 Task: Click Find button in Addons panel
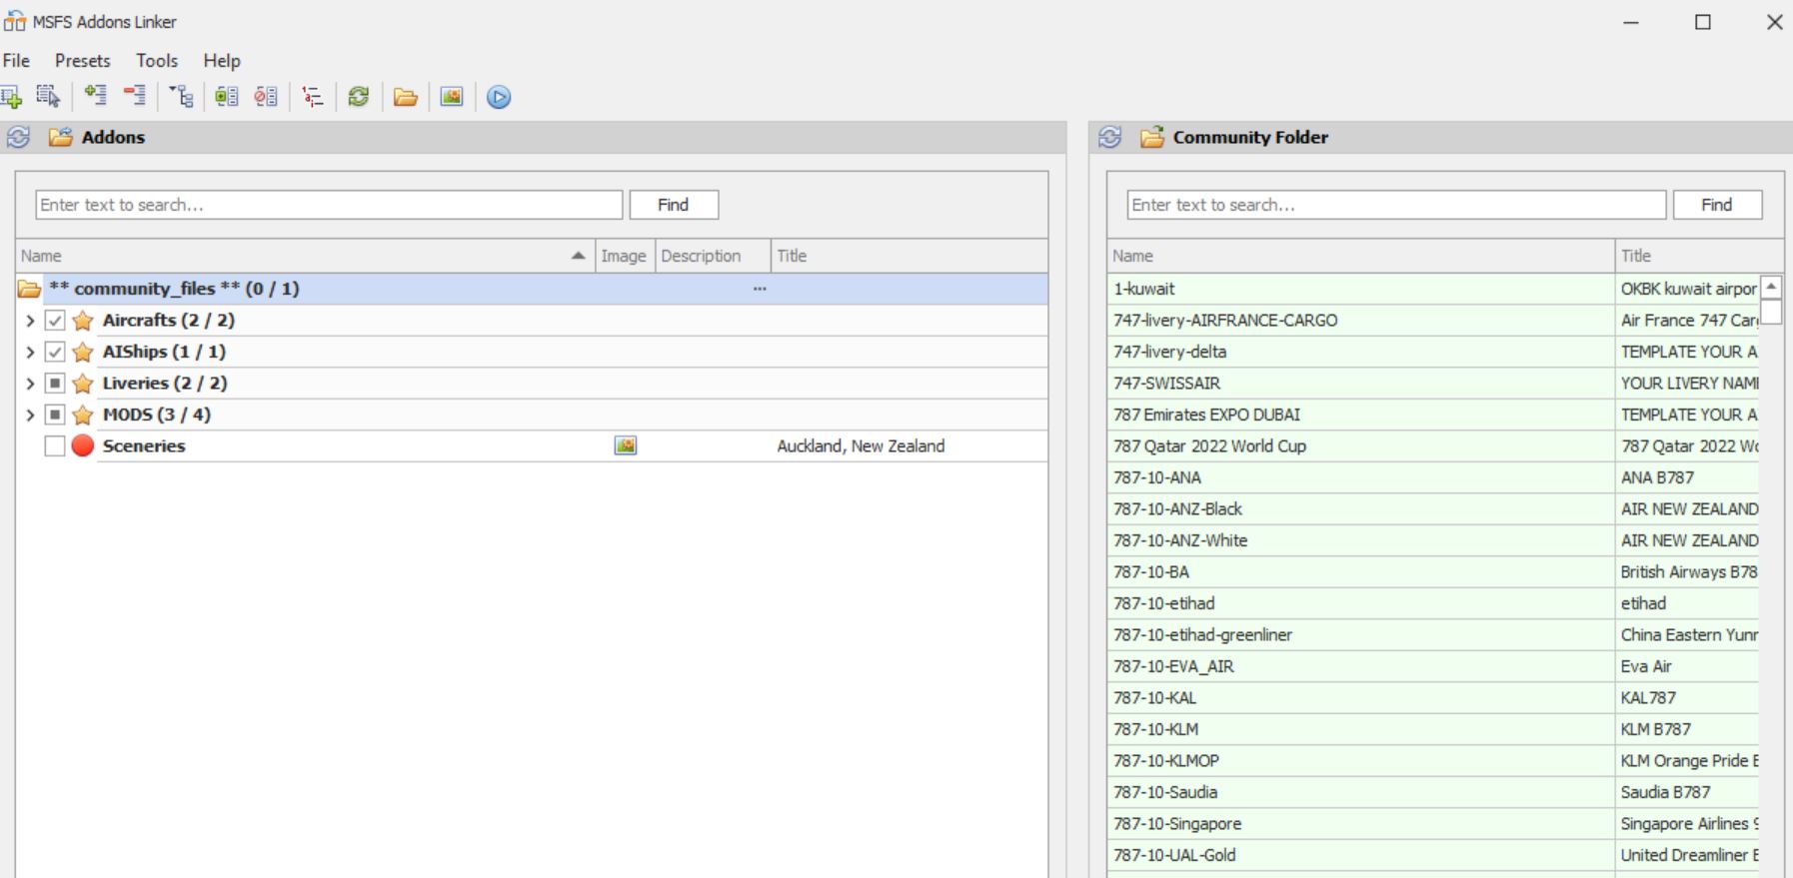pos(674,205)
